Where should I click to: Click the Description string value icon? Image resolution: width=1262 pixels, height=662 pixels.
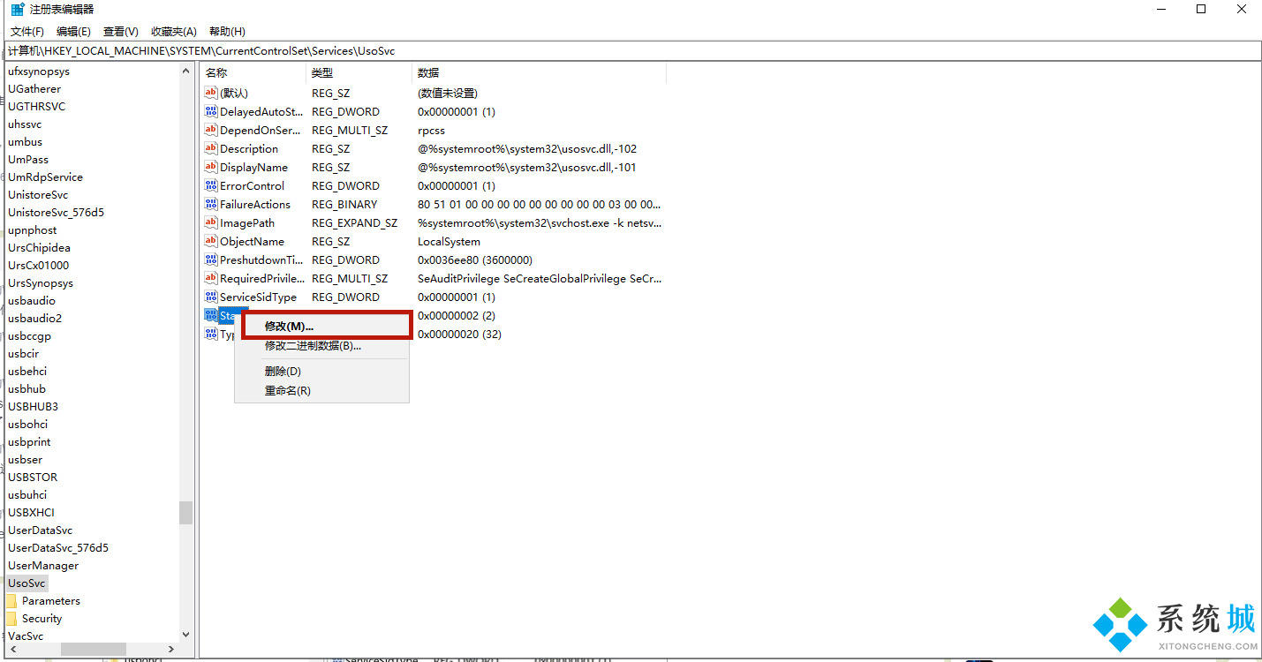click(211, 148)
